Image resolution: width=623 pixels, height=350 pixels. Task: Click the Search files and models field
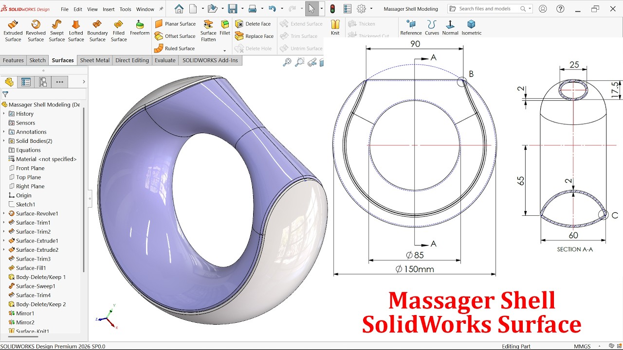pyautogui.click(x=489, y=9)
